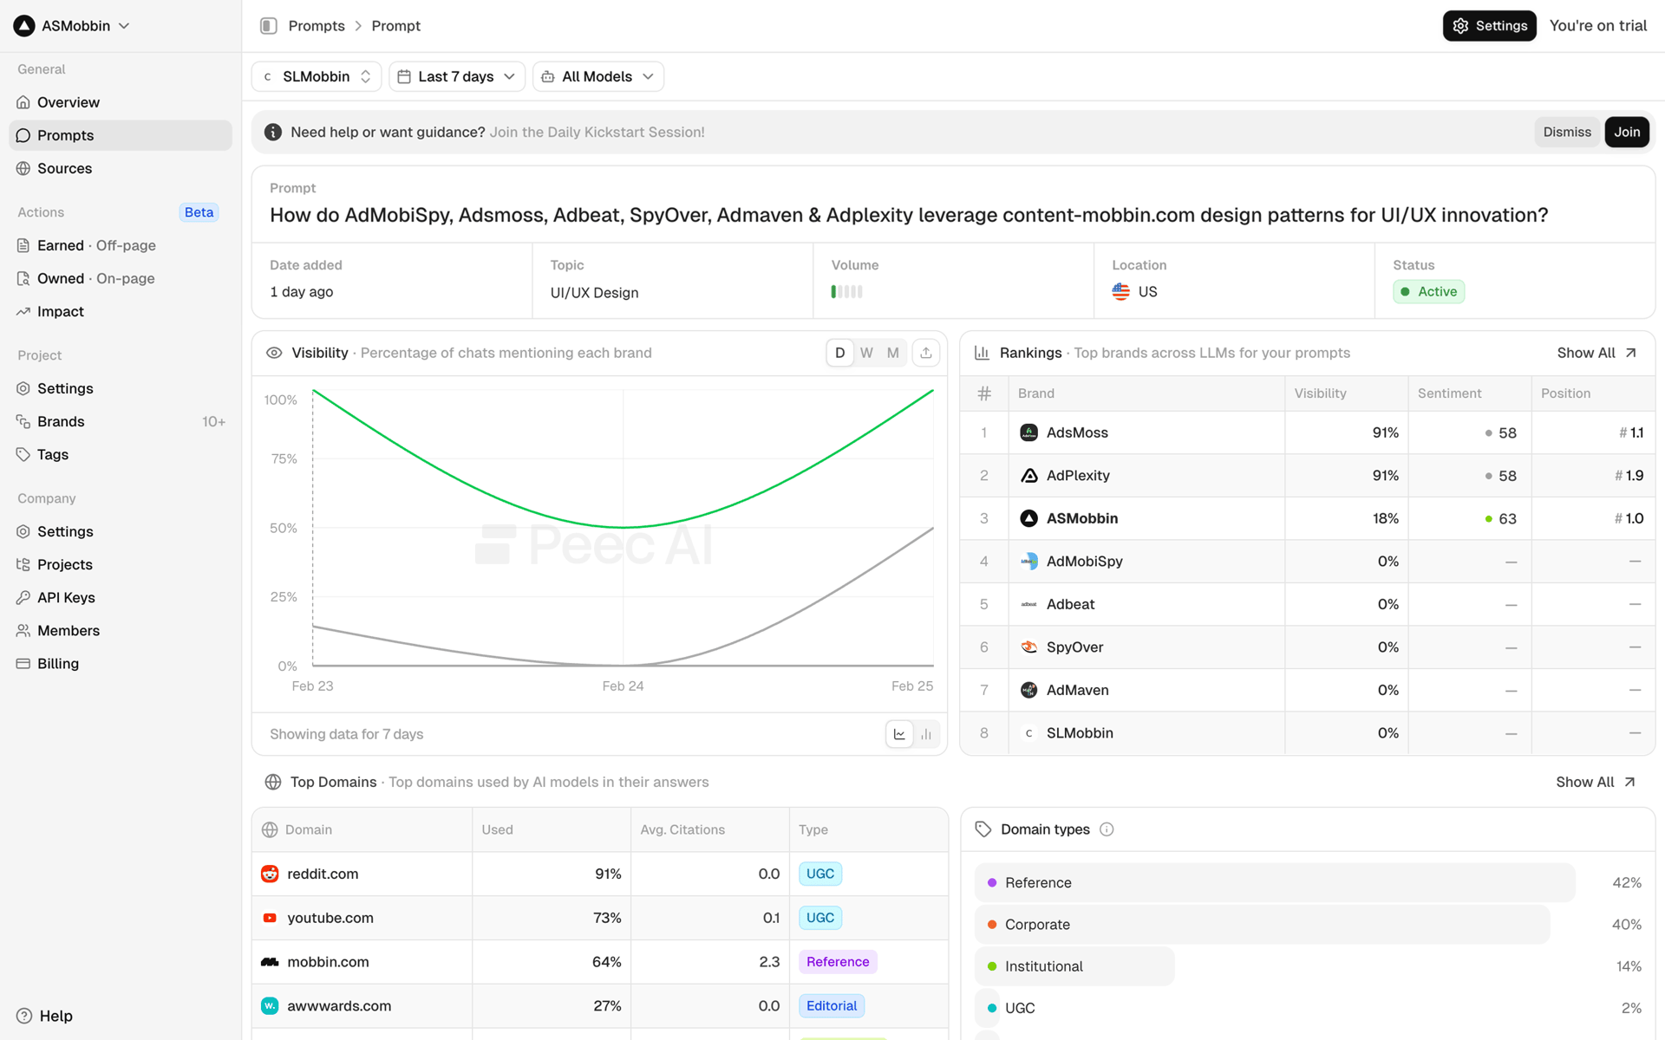1665x1040 pixels.
Task: Open the ASMobbin workspace dropdown
Action: coord(72,26)
